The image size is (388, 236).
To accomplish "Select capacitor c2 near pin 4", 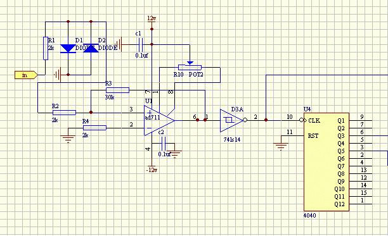I will (x=163, y=143).
